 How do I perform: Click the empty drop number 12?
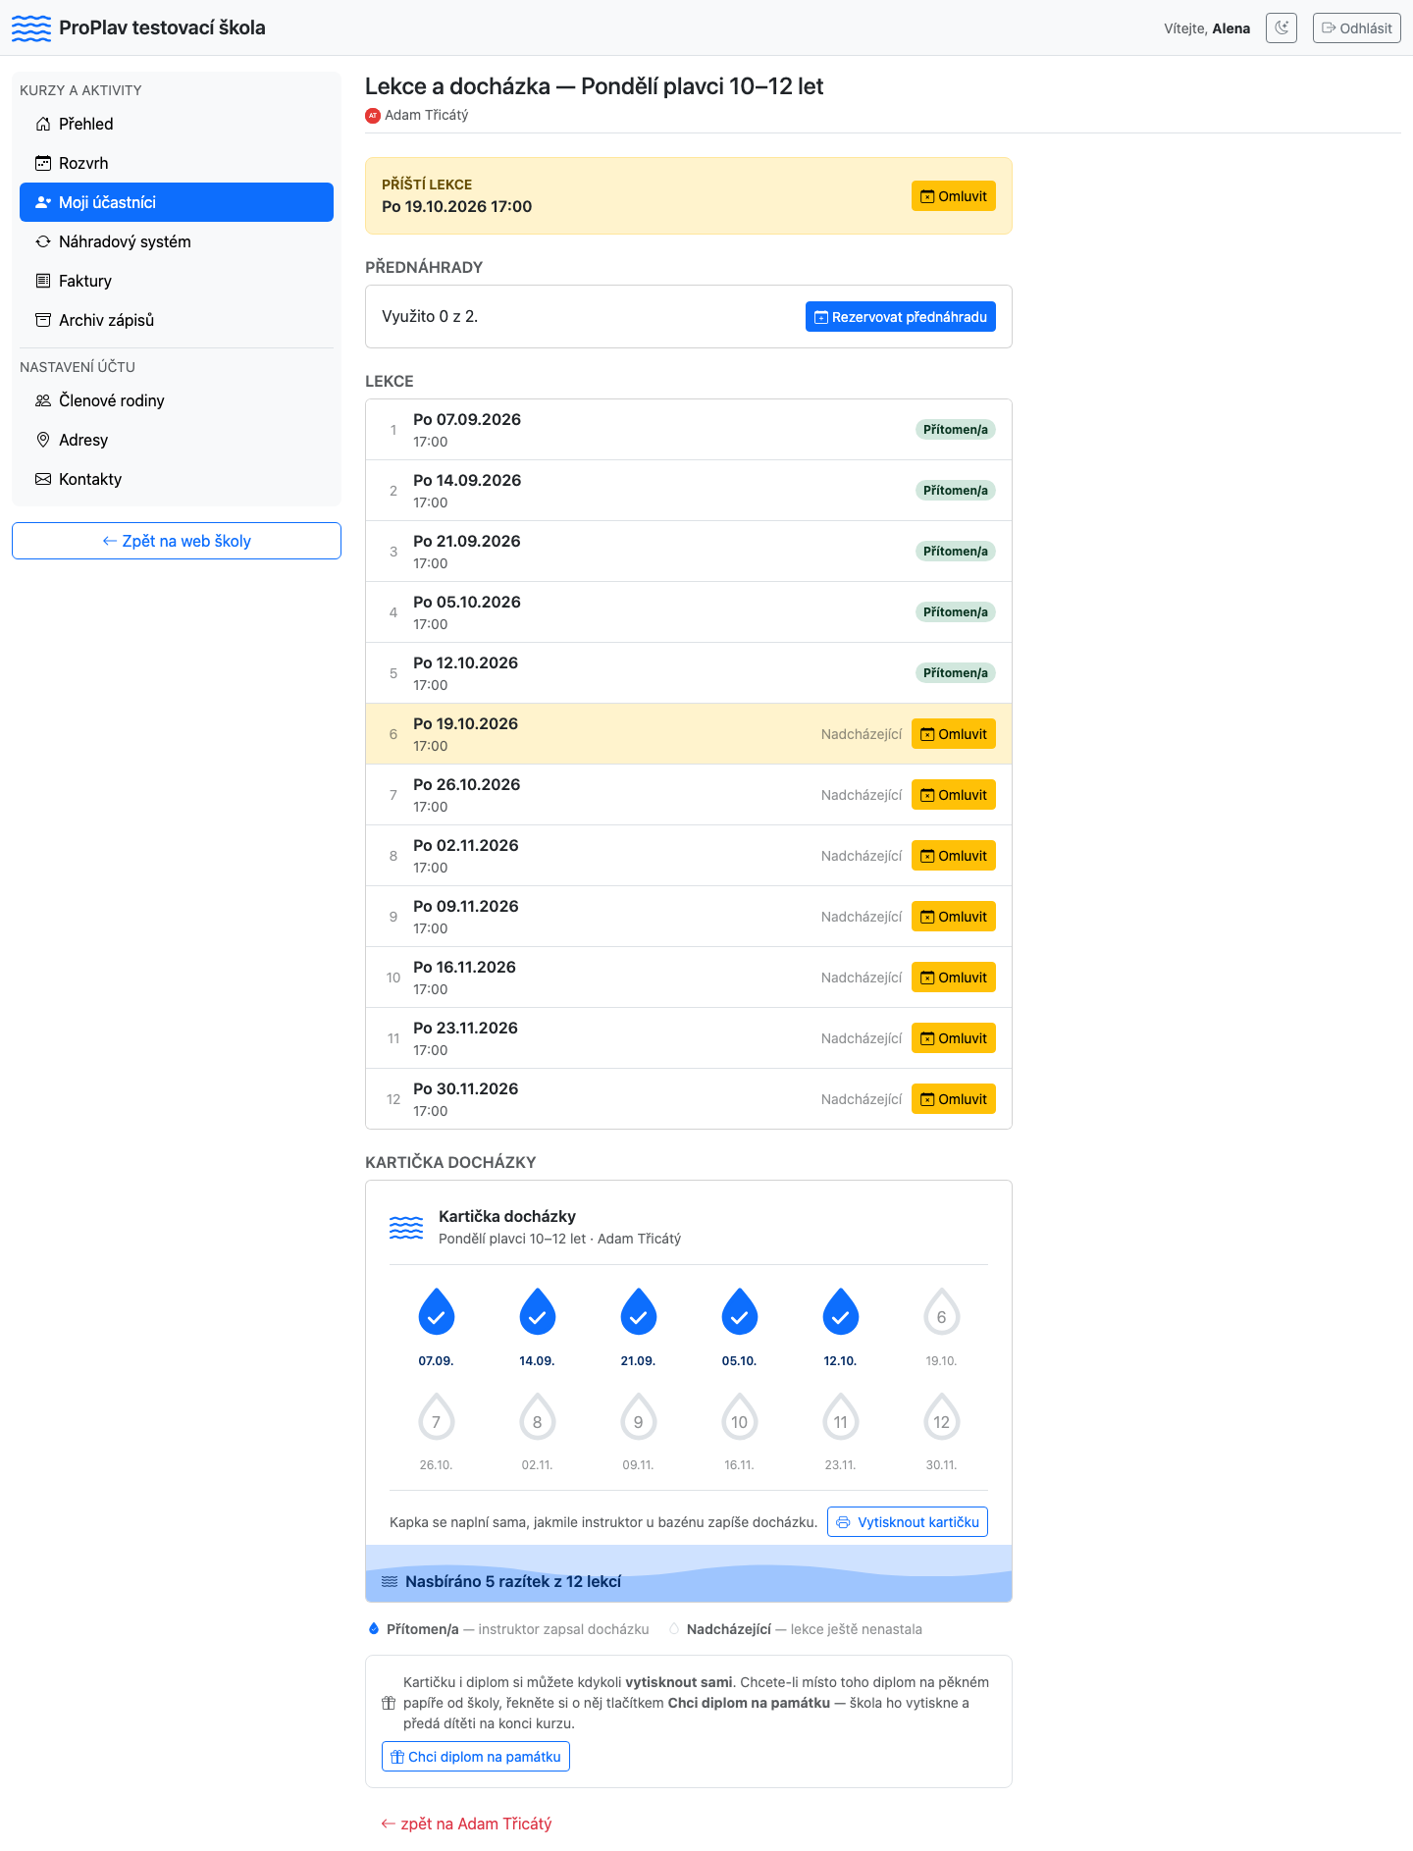click(x=942, y=1418)
